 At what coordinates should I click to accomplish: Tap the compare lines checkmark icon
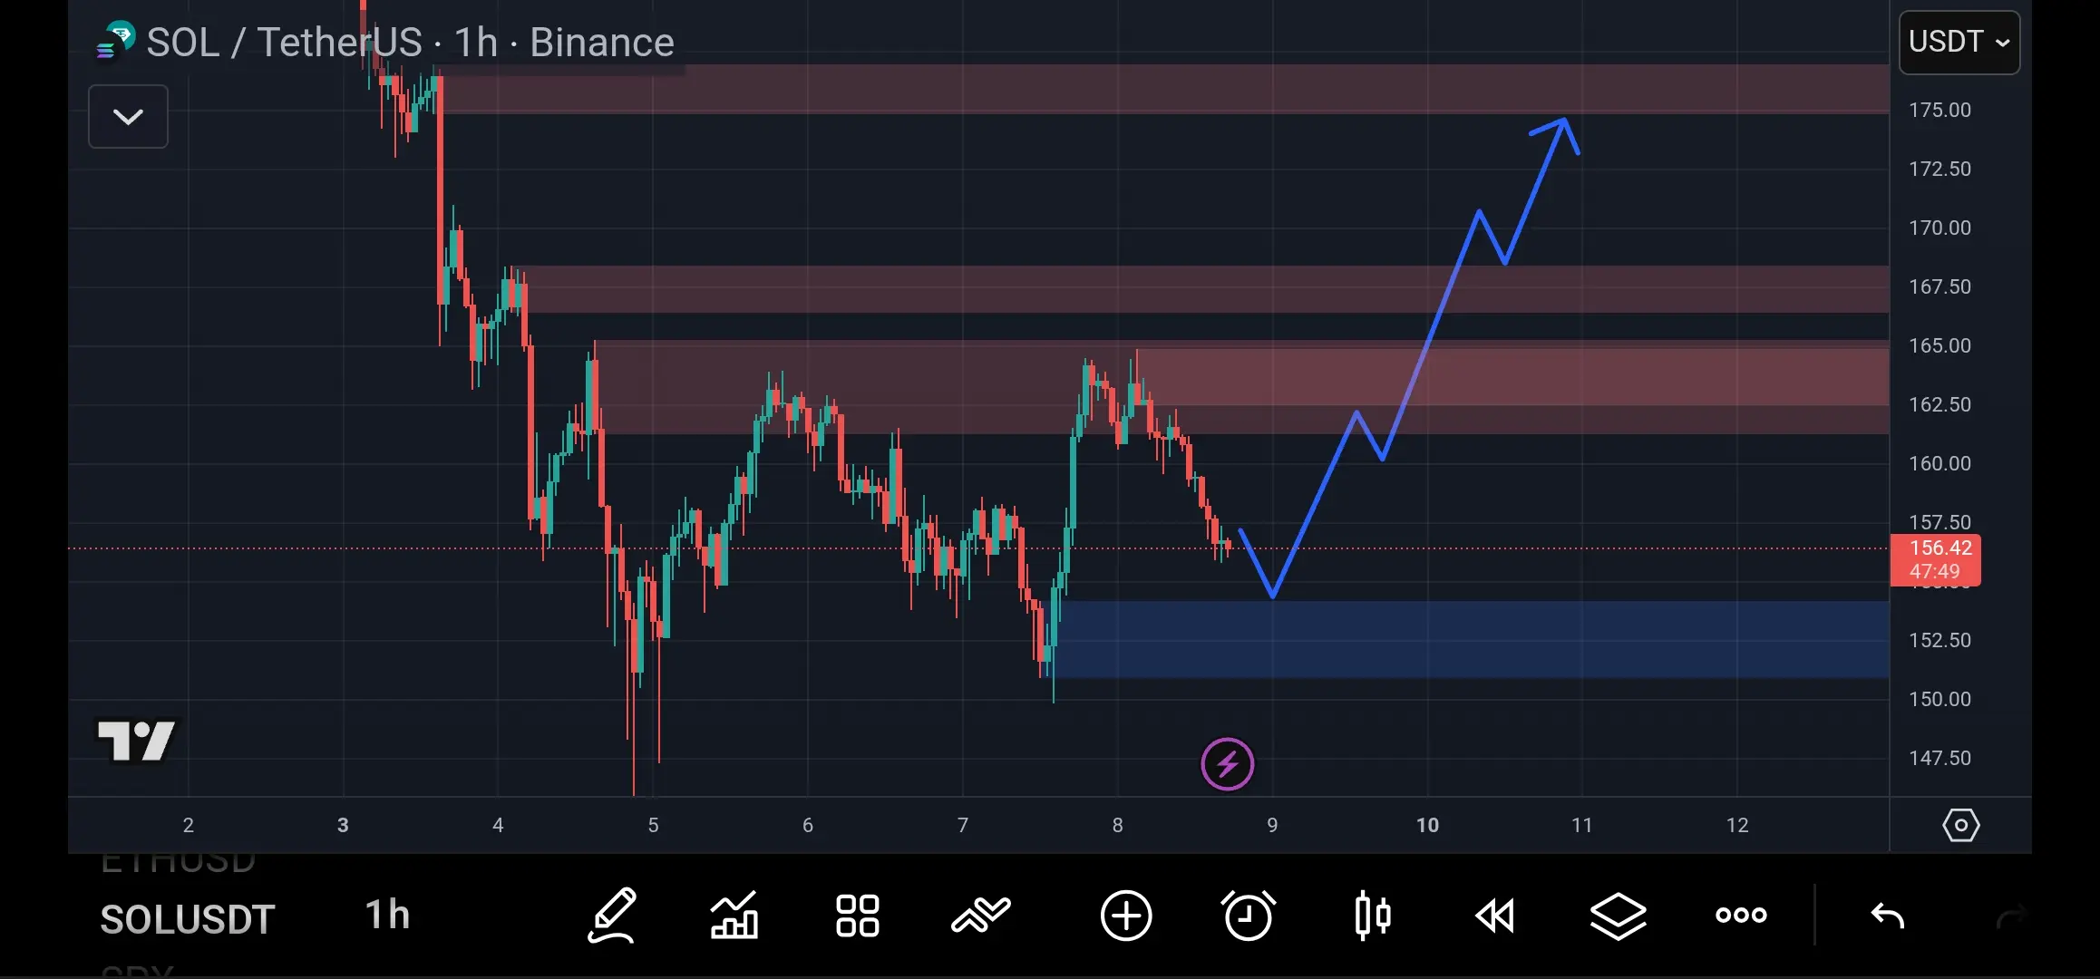coord(980,916)
